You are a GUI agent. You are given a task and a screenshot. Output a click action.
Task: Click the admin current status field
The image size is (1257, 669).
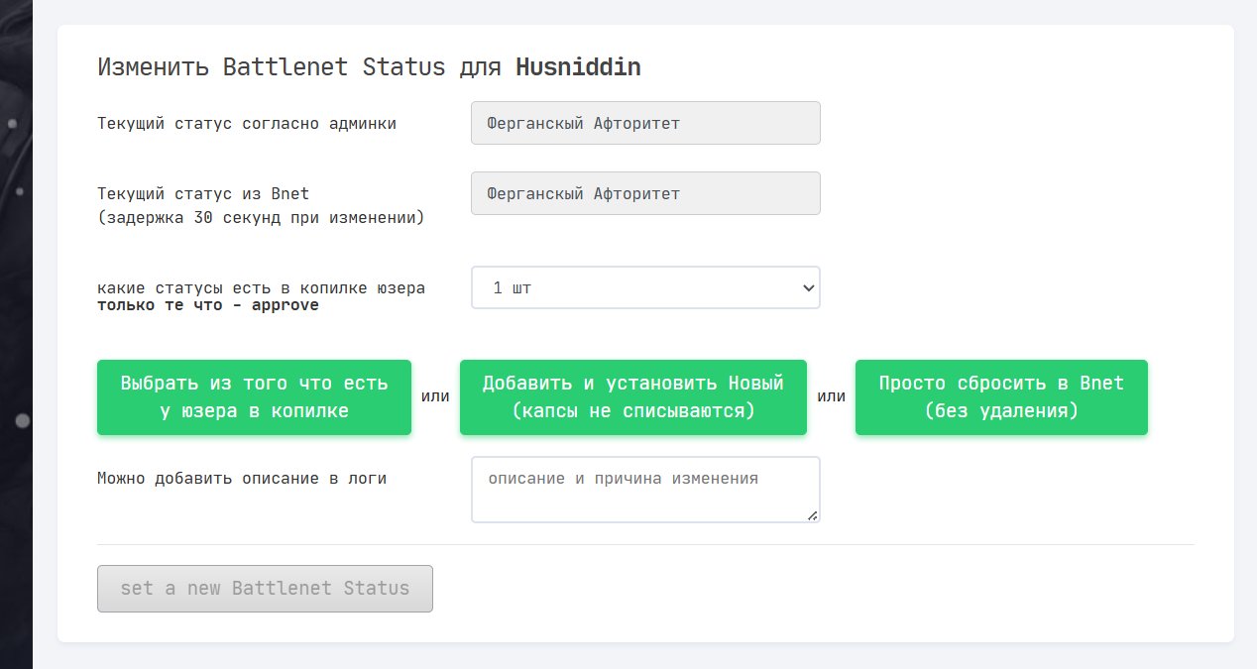pyautogui.click(x=645, y=123)
